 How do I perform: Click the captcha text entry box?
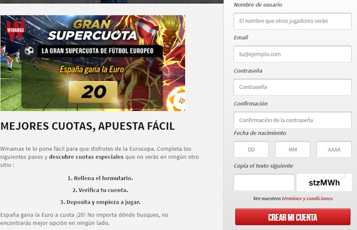[x=264, y=183]
